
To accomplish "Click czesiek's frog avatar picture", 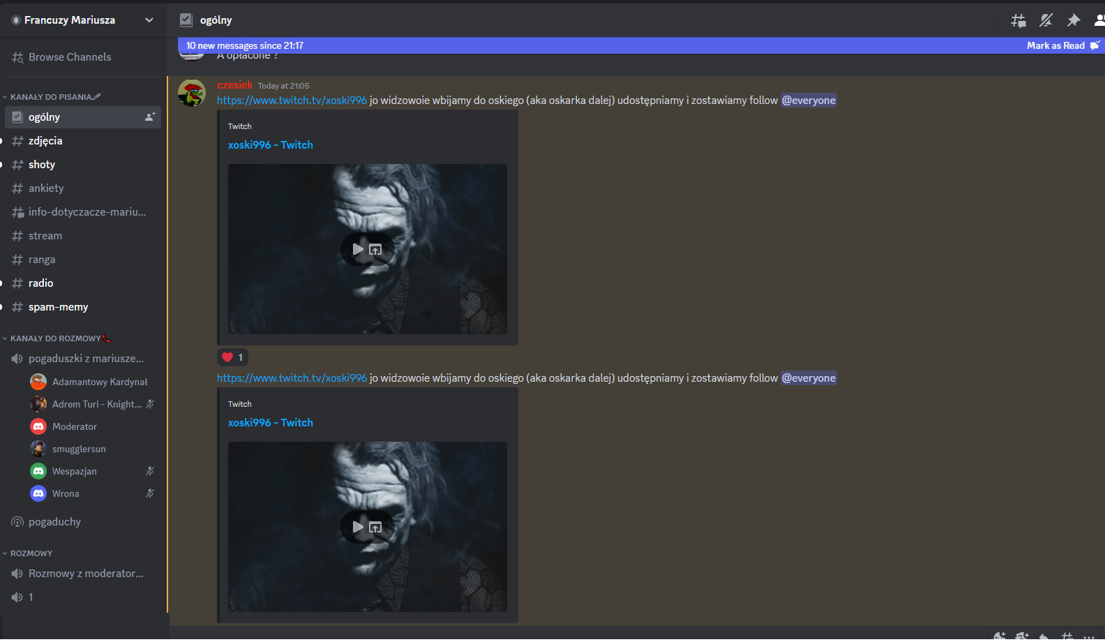I will pyautogui.click(x=192, y=93).
